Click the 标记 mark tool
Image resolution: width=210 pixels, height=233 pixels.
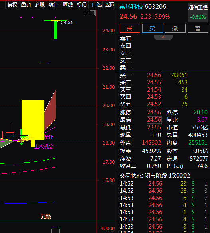[x=82, y=5]
